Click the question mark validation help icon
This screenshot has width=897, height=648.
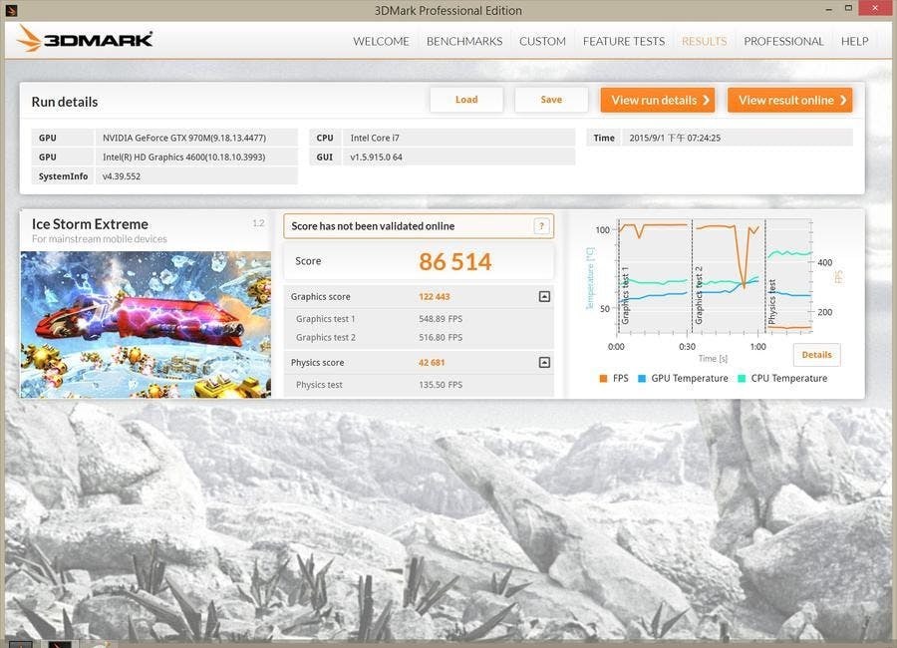tap(541, 226)
